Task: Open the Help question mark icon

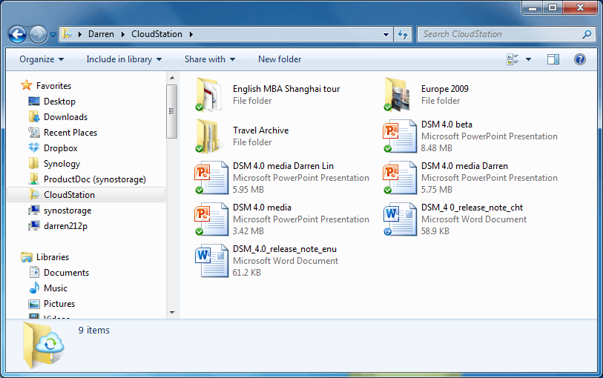Action: [x=579, y=59]
